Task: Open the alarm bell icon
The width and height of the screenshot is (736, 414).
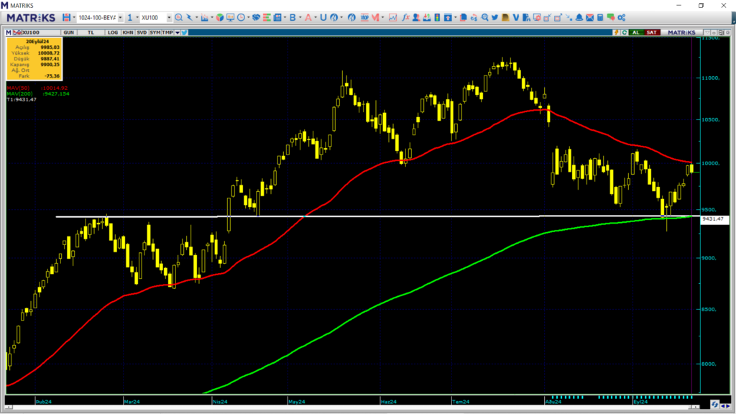Action: tap(579, 17)
